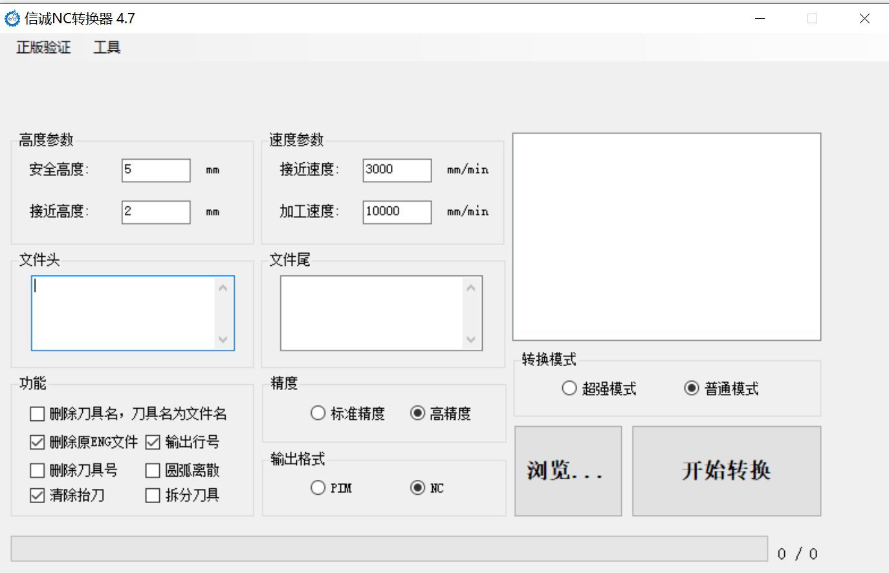The height and width of the screenshot is (573, 889).
Task: Choose PIM output format
Action: (318, 488)
